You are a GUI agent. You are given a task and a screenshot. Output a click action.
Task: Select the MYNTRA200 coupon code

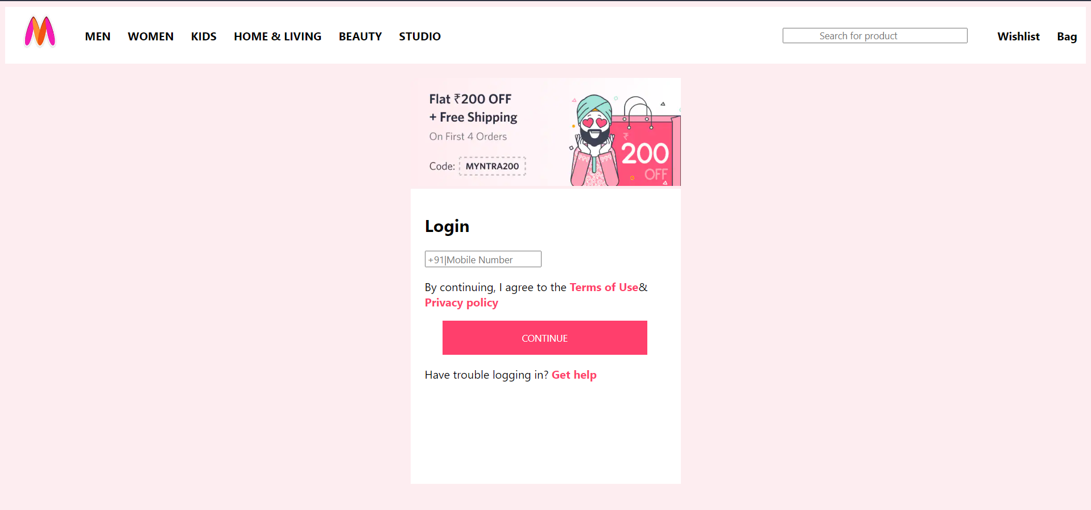492,166
